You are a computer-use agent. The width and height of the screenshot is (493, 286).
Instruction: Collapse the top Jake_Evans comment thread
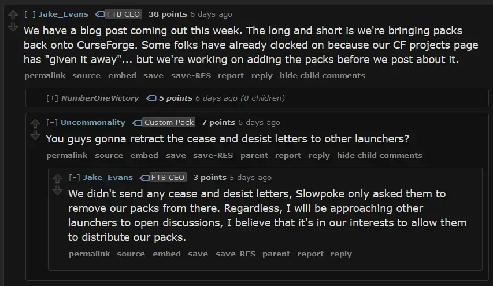(30, 14)
